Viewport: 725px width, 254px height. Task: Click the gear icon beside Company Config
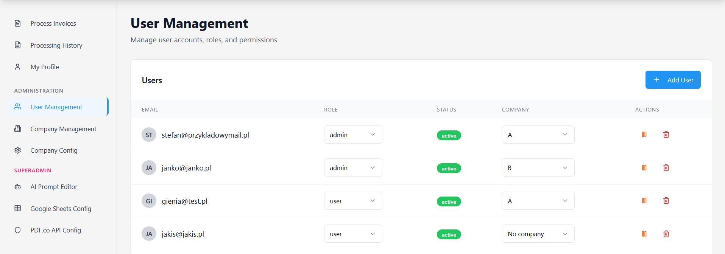pos(18,150)
